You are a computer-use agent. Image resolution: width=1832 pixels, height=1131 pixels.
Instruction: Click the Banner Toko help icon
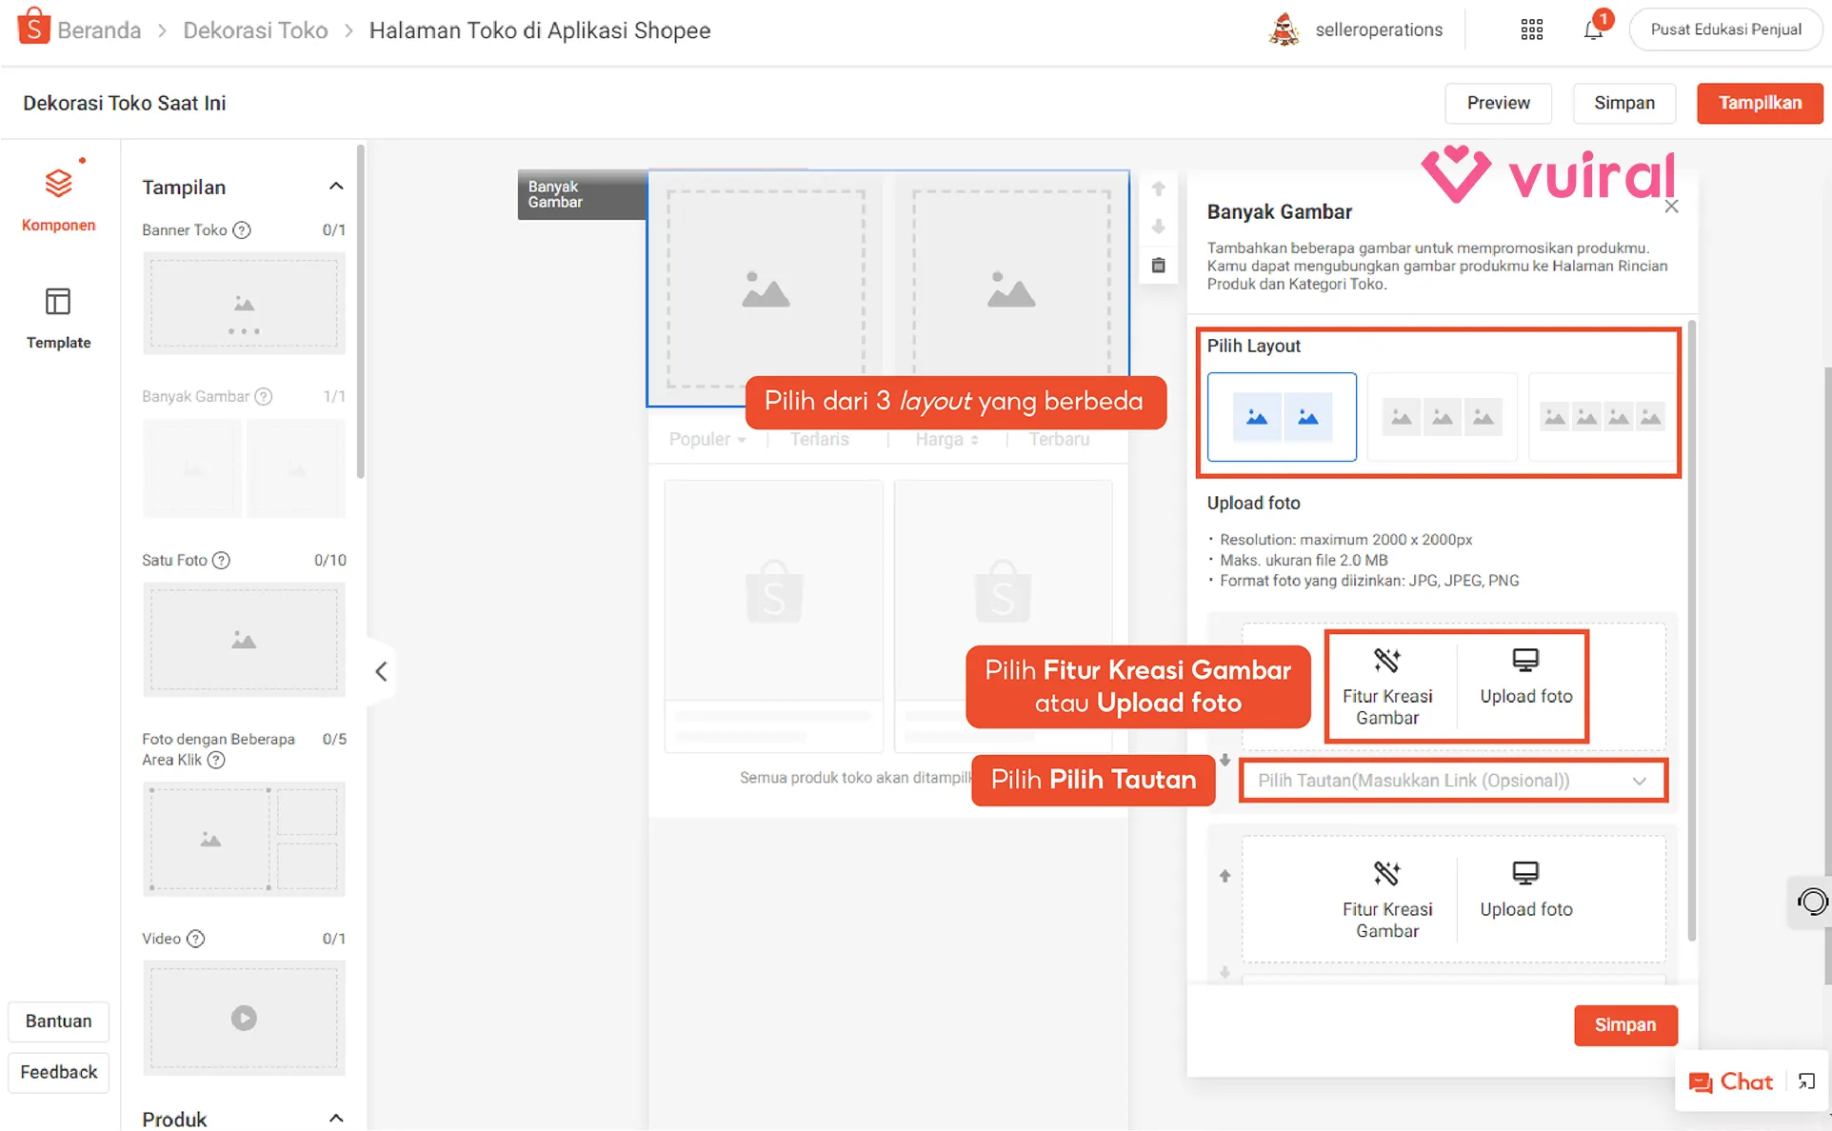click(242, 230)
